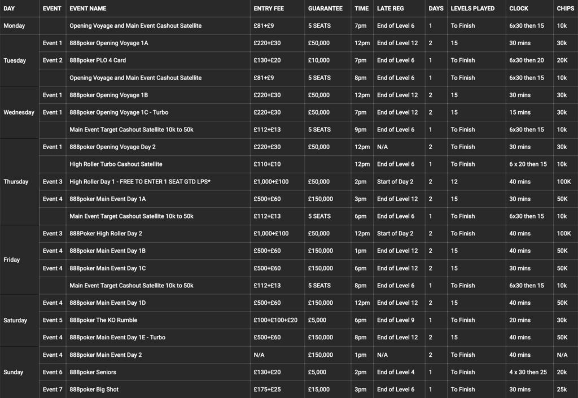Click 888poker Main Event Day 1A
Viewport: 578px width, 398px height.
pyautogui.click(x=108, y=199)
